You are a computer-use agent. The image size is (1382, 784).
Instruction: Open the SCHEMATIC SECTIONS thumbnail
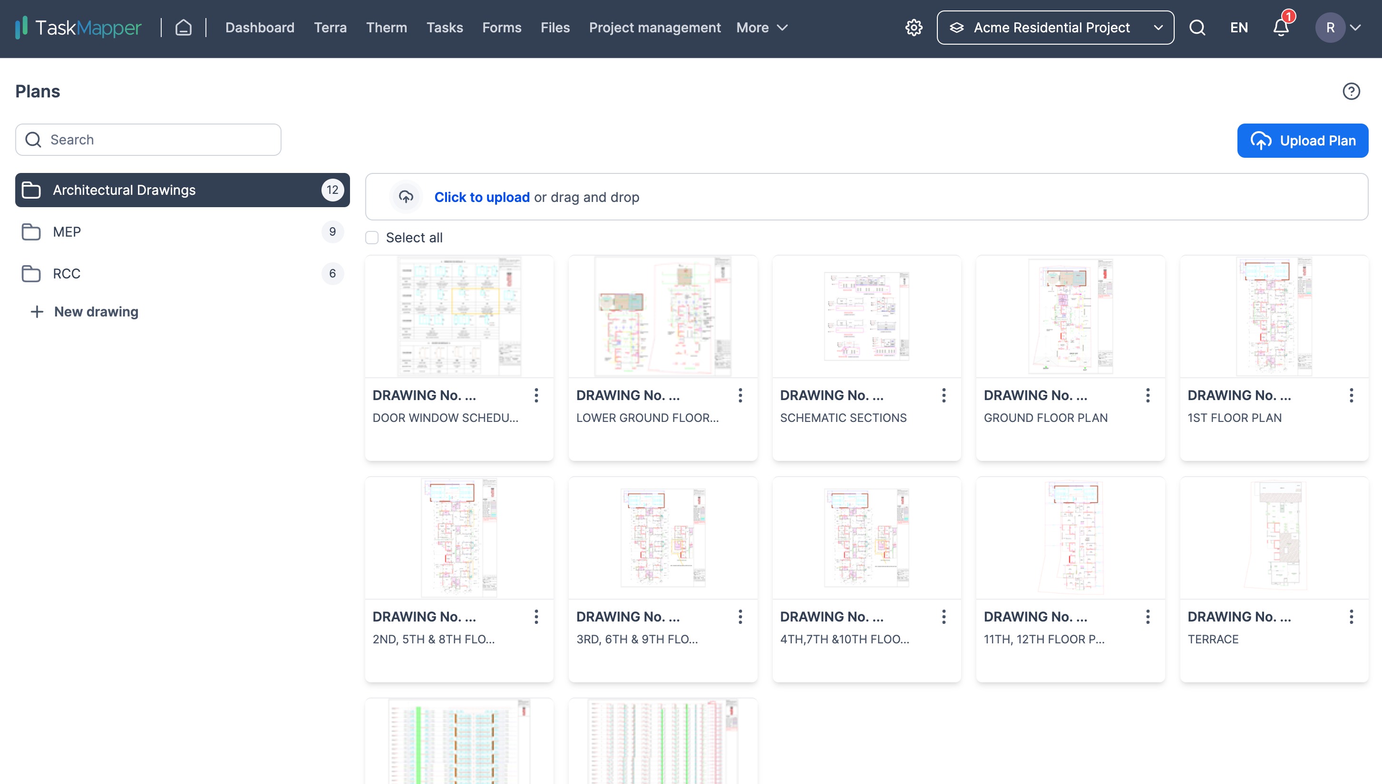(x=866, y=316)
